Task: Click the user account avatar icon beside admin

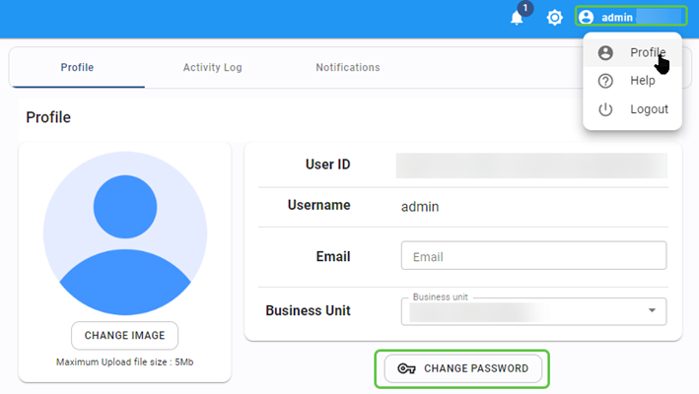Action: [x=587, y=17]
